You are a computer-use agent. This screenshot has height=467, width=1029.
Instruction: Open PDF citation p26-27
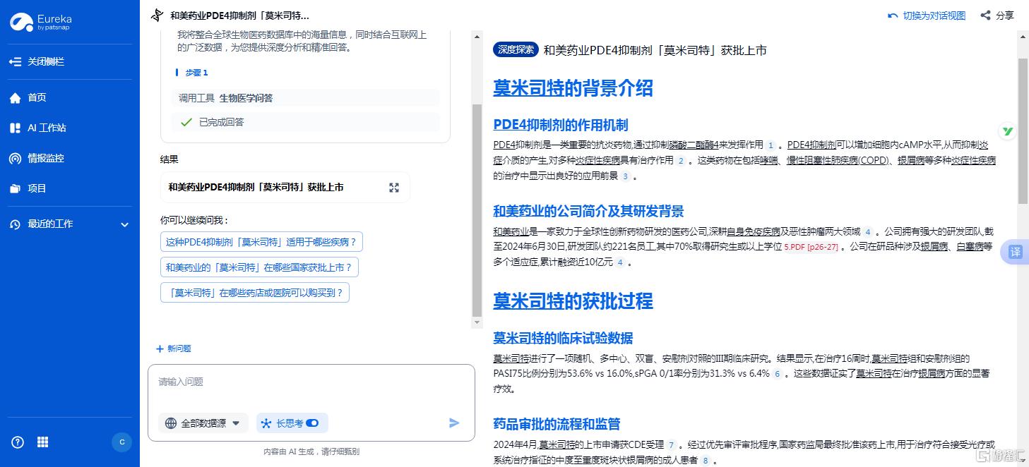tap(811, 247)
